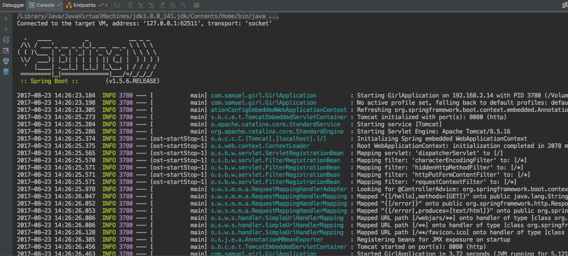Viewport: 568px width, 256px height.
Task: Click 'Initializing Spring embedded WebApplicationContext' message
Action: click(x=442, y=139)
